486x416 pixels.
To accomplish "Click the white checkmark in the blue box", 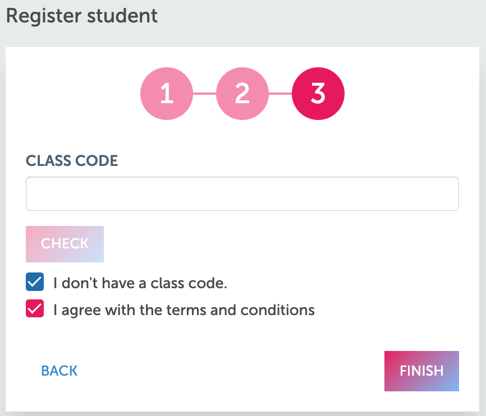I will click(x=35, y=282).
